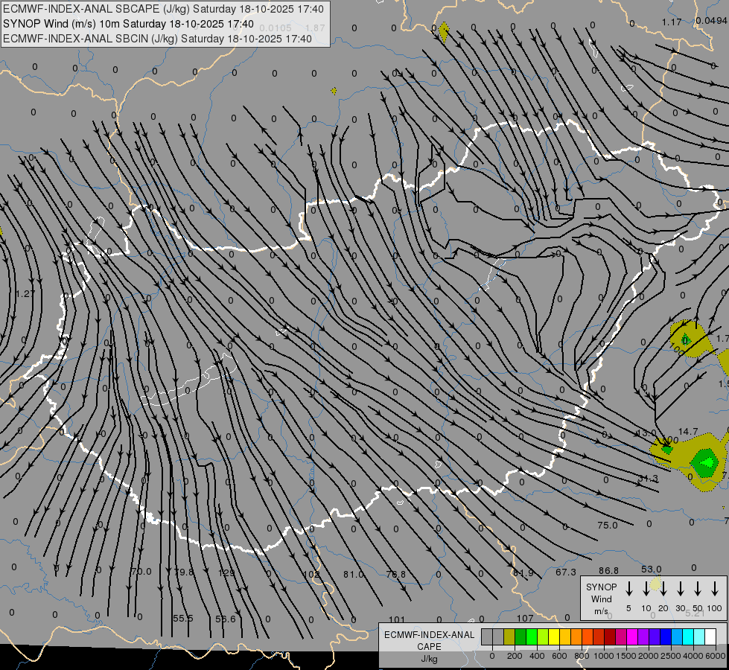
Task: Click the 0.0494 value on the map
Action: pos(711,20)
